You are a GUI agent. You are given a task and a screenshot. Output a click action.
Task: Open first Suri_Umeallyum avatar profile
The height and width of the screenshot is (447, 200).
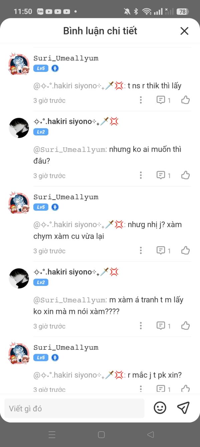coord(19,64)
